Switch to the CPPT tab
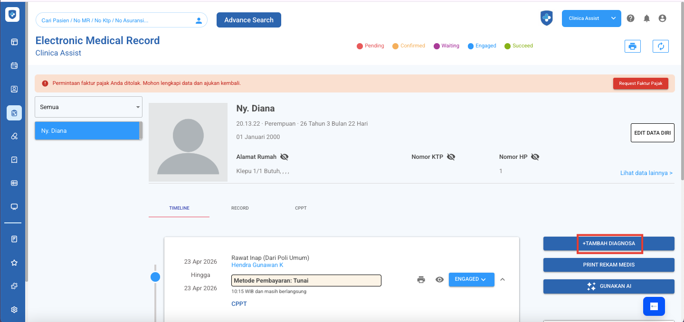Viewport: 684px width, 322px height. (301, 208)
